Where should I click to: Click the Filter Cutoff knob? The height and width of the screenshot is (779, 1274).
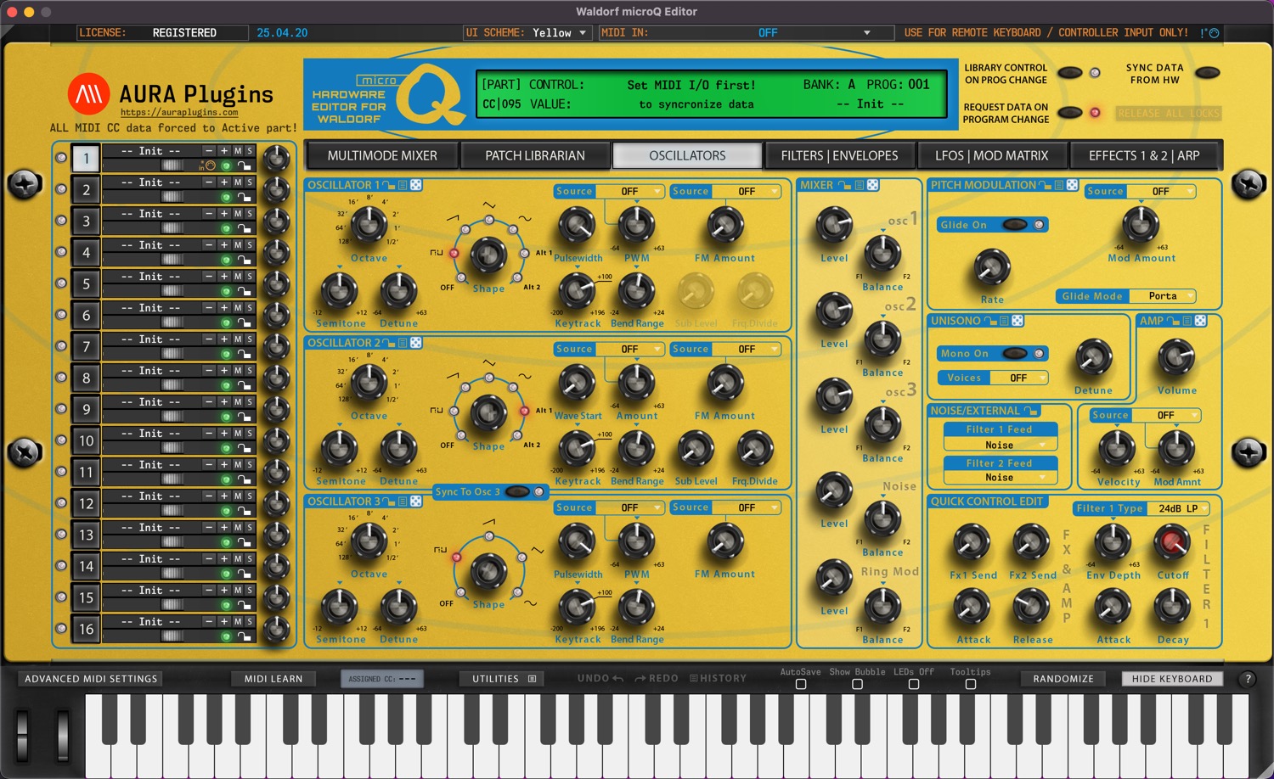(1172, 541)
